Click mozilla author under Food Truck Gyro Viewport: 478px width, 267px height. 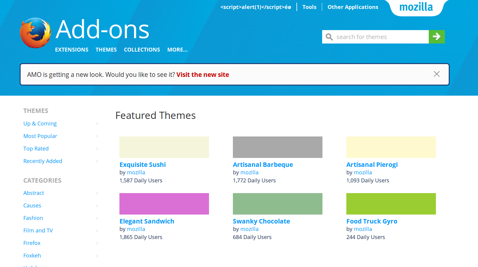click(363, 229)
